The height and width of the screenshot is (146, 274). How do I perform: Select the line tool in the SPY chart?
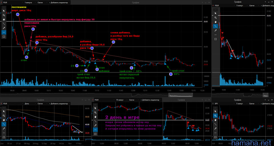[x=215, y=124]
